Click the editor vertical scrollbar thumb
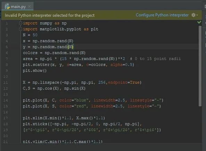Screen dimensions: 206x151 (x=200, y=66)
